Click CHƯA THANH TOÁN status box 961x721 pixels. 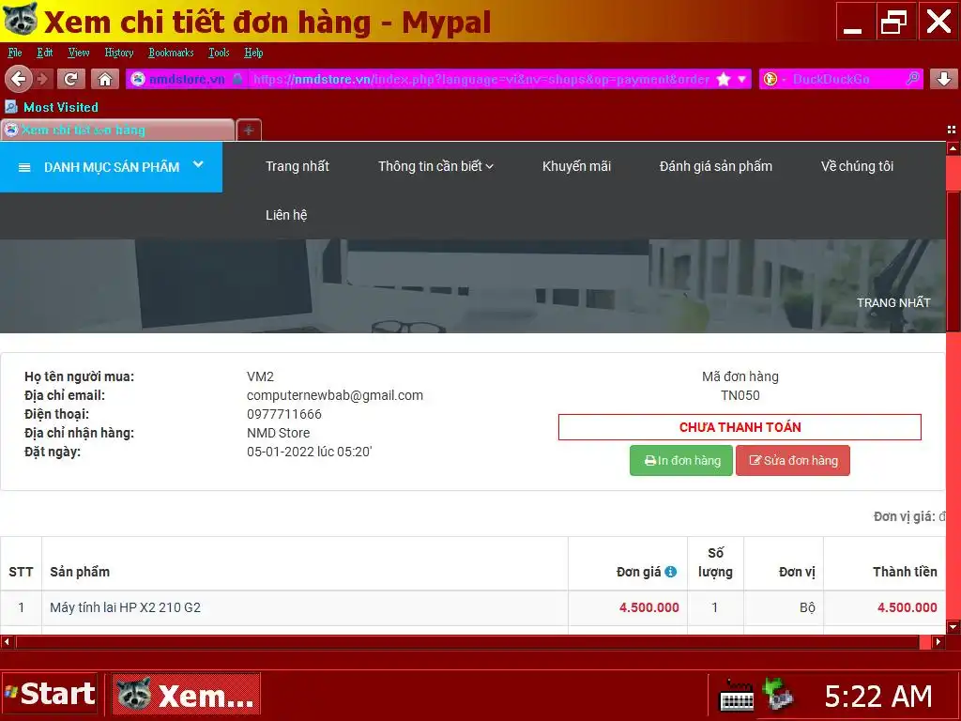coord(740,427)
